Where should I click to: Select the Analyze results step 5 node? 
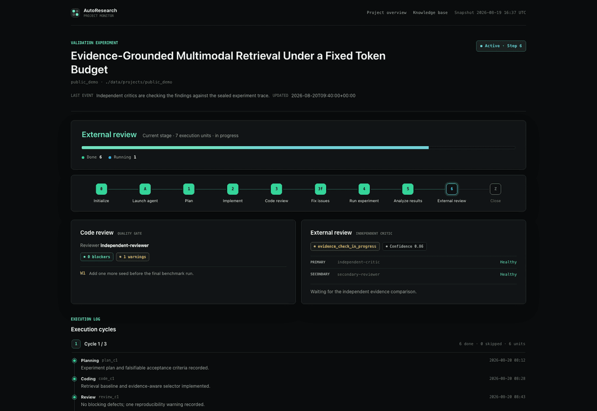[408, 189]
